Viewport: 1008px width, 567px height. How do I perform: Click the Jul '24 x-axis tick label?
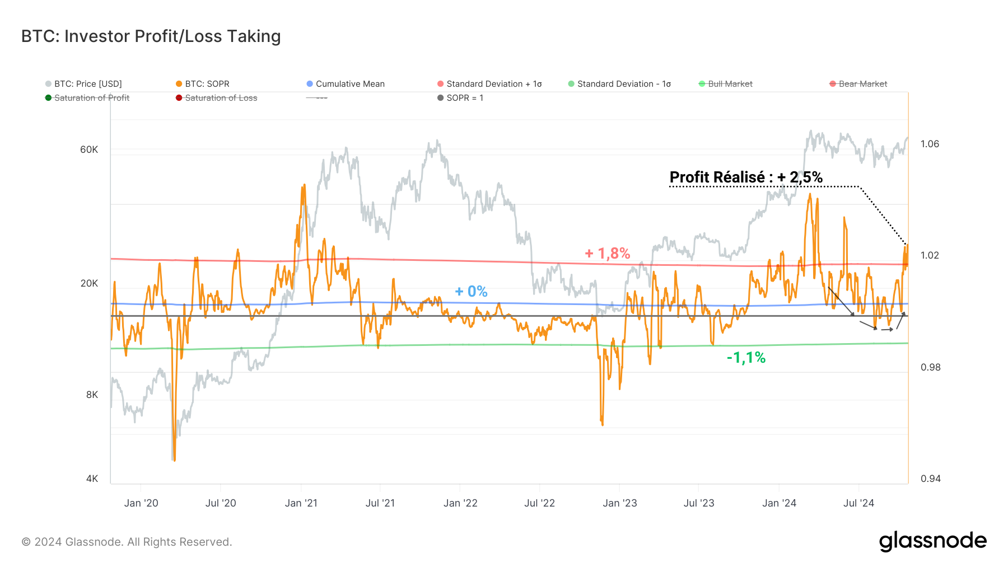(858, 503)
